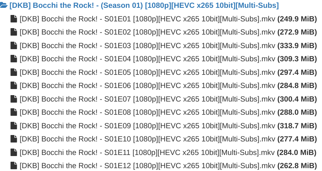322x171 pixels.
Task: Click the 333.9 MiB size label
Action: 297,46
